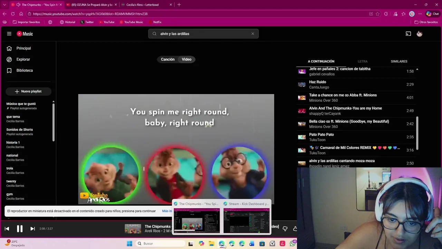Skip to the next track
442x249 pixels.
pyautogui.click(x=32, y=229)
